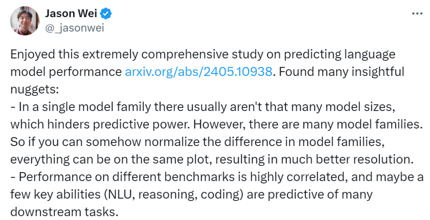Click the bullet starting "Performance on different benchmarks"
The image size is (430, 220).
click(119, 177)
